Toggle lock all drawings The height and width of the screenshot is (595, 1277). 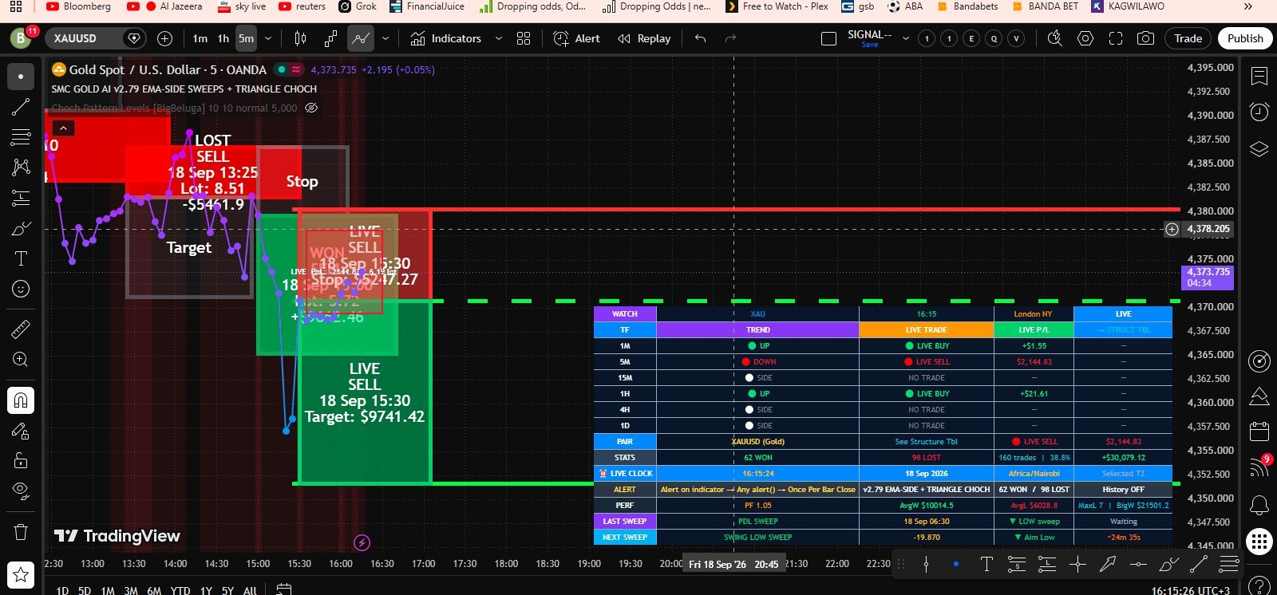pyautogui.click(x=21, y=460)
